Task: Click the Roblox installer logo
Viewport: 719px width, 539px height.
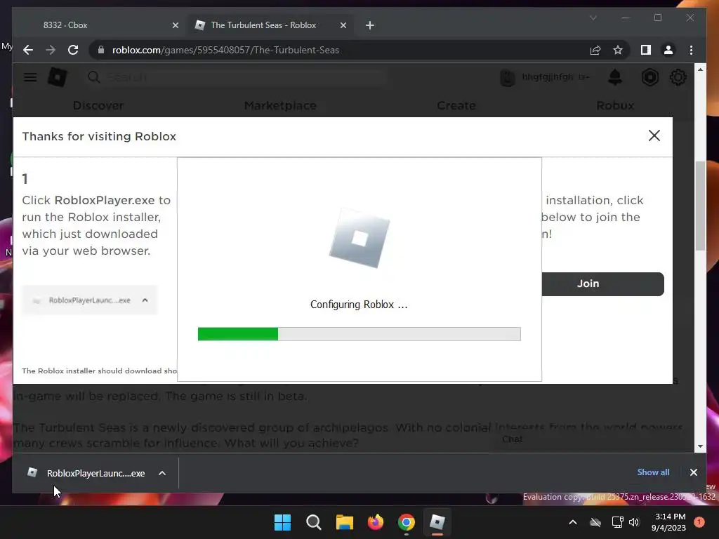Action: click(359, 239)
